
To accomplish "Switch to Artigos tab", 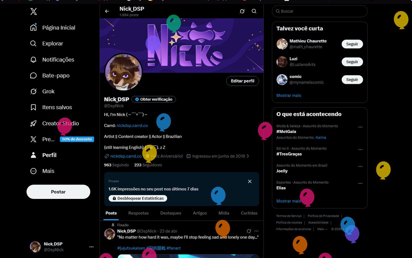I will [200, 213].
